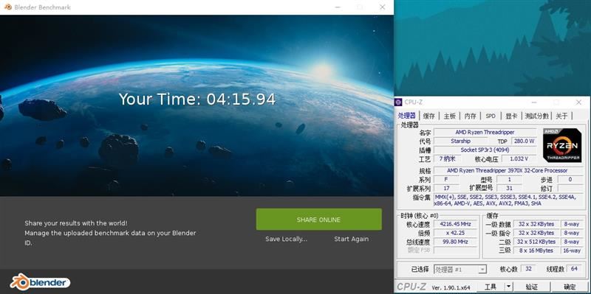This screenshot has height=294, width=591.
Task: Click the '7 纳米' technology value
Action: pyautogui.click(x=447, y=158)
